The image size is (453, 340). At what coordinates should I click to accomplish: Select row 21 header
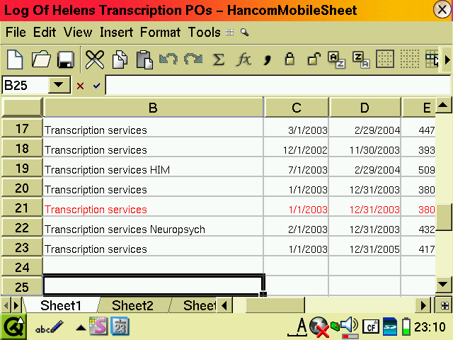[x=22, y=208]
